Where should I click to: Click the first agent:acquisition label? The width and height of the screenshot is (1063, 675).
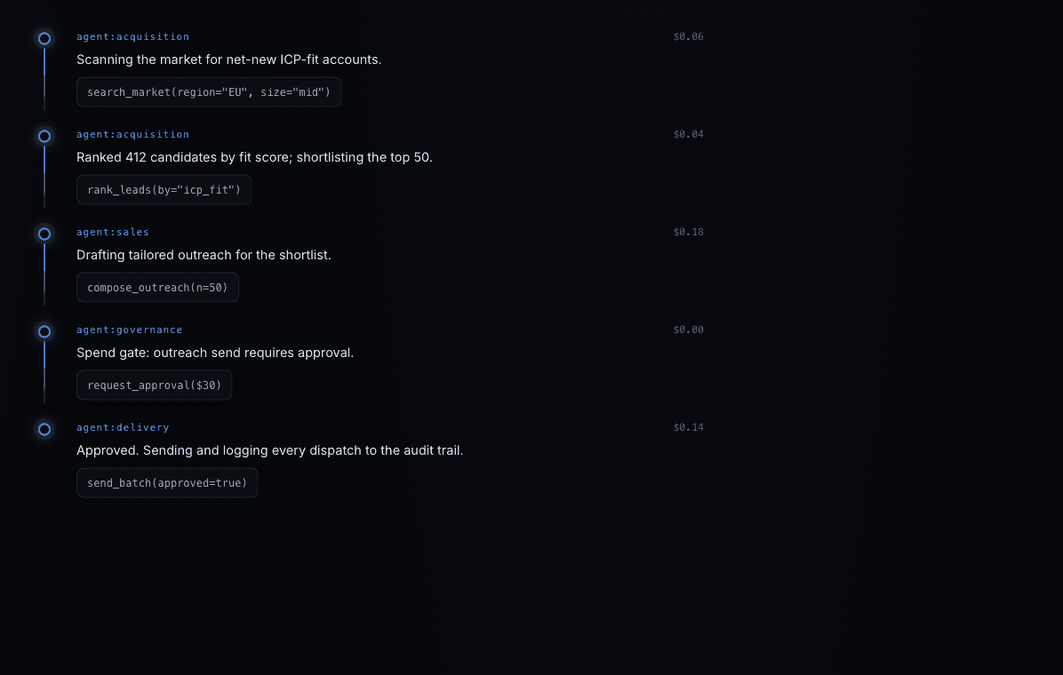point(133,36)
